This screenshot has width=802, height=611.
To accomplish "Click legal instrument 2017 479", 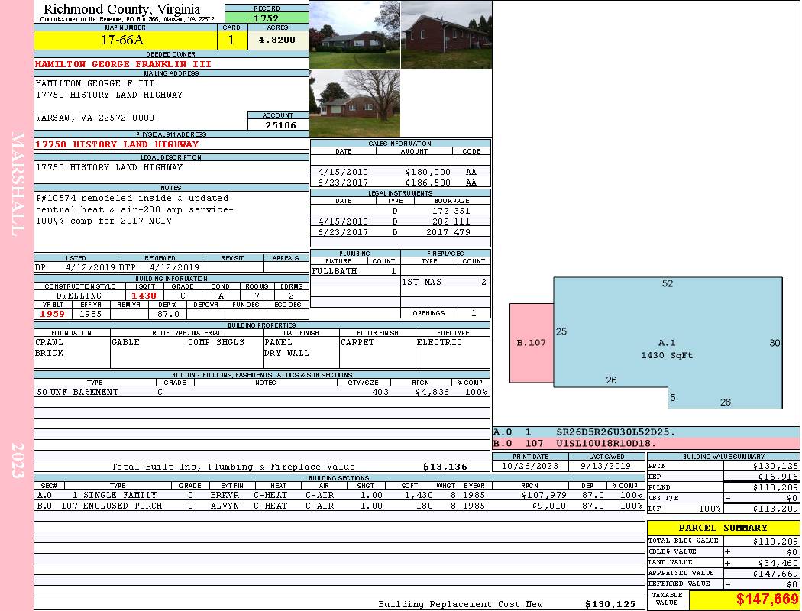I will [448, 232].
